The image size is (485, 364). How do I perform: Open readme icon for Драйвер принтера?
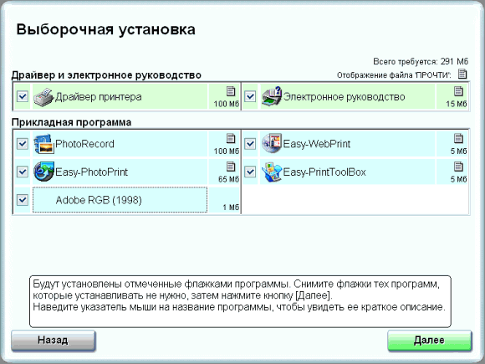[x=231, y=91]
